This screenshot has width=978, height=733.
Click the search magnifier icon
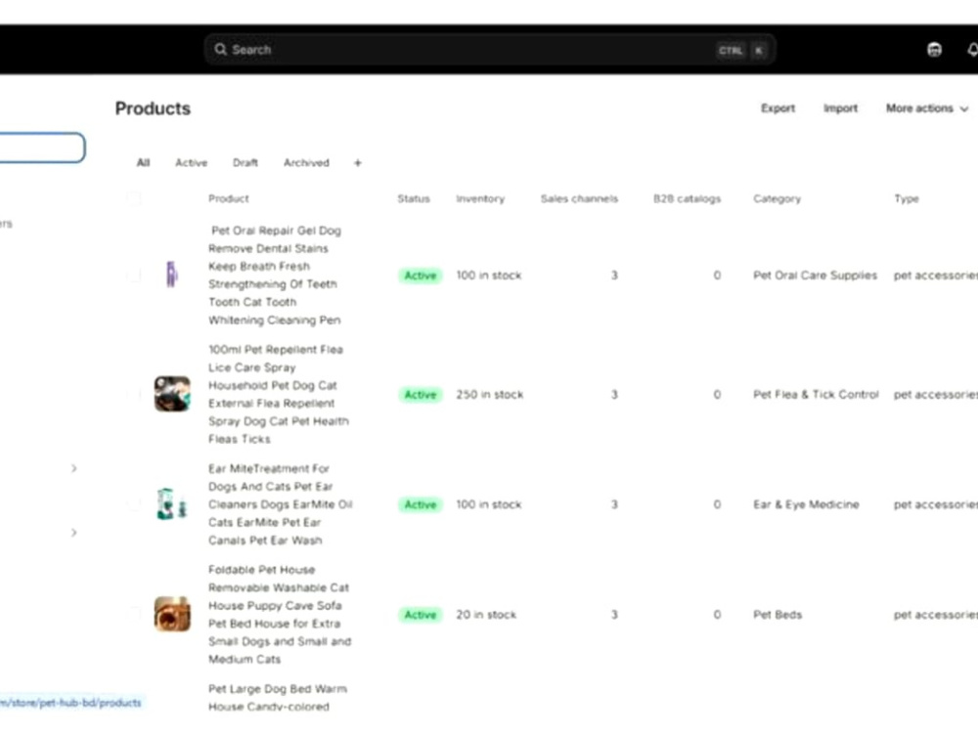click(x=220, y=49)
